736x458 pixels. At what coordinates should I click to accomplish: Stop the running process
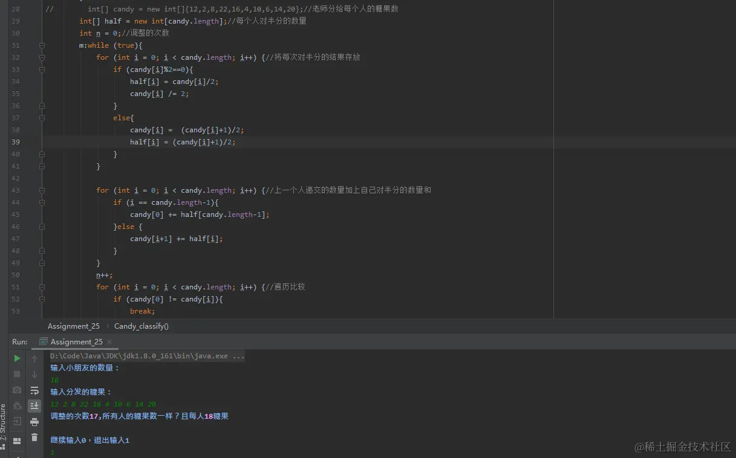(17, 374)
